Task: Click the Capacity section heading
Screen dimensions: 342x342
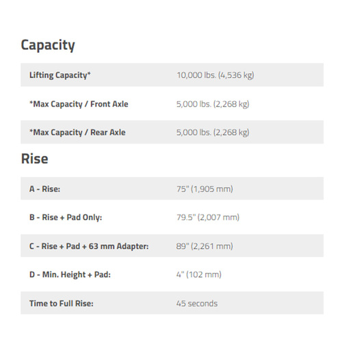Action: tap(48, 45)
